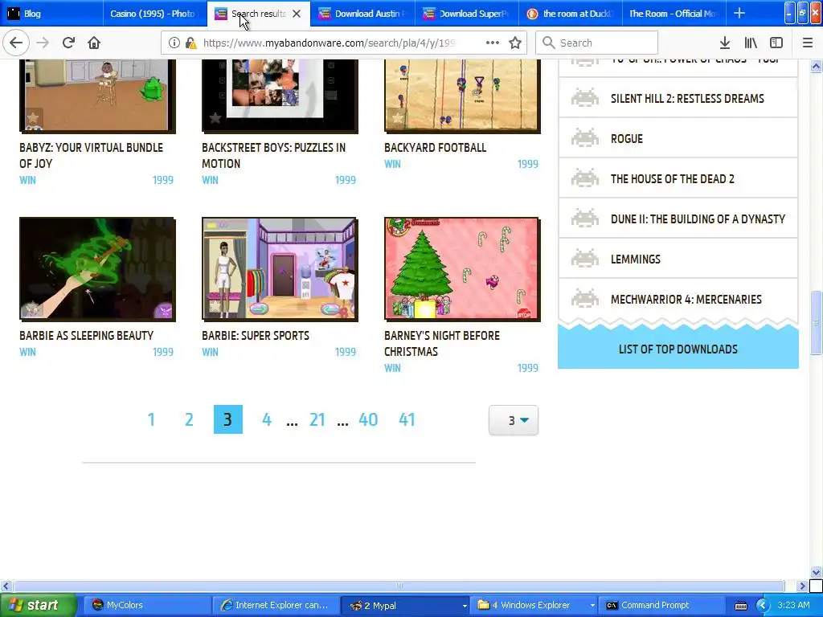Click List of Top Downloads button

click(678, 349)
